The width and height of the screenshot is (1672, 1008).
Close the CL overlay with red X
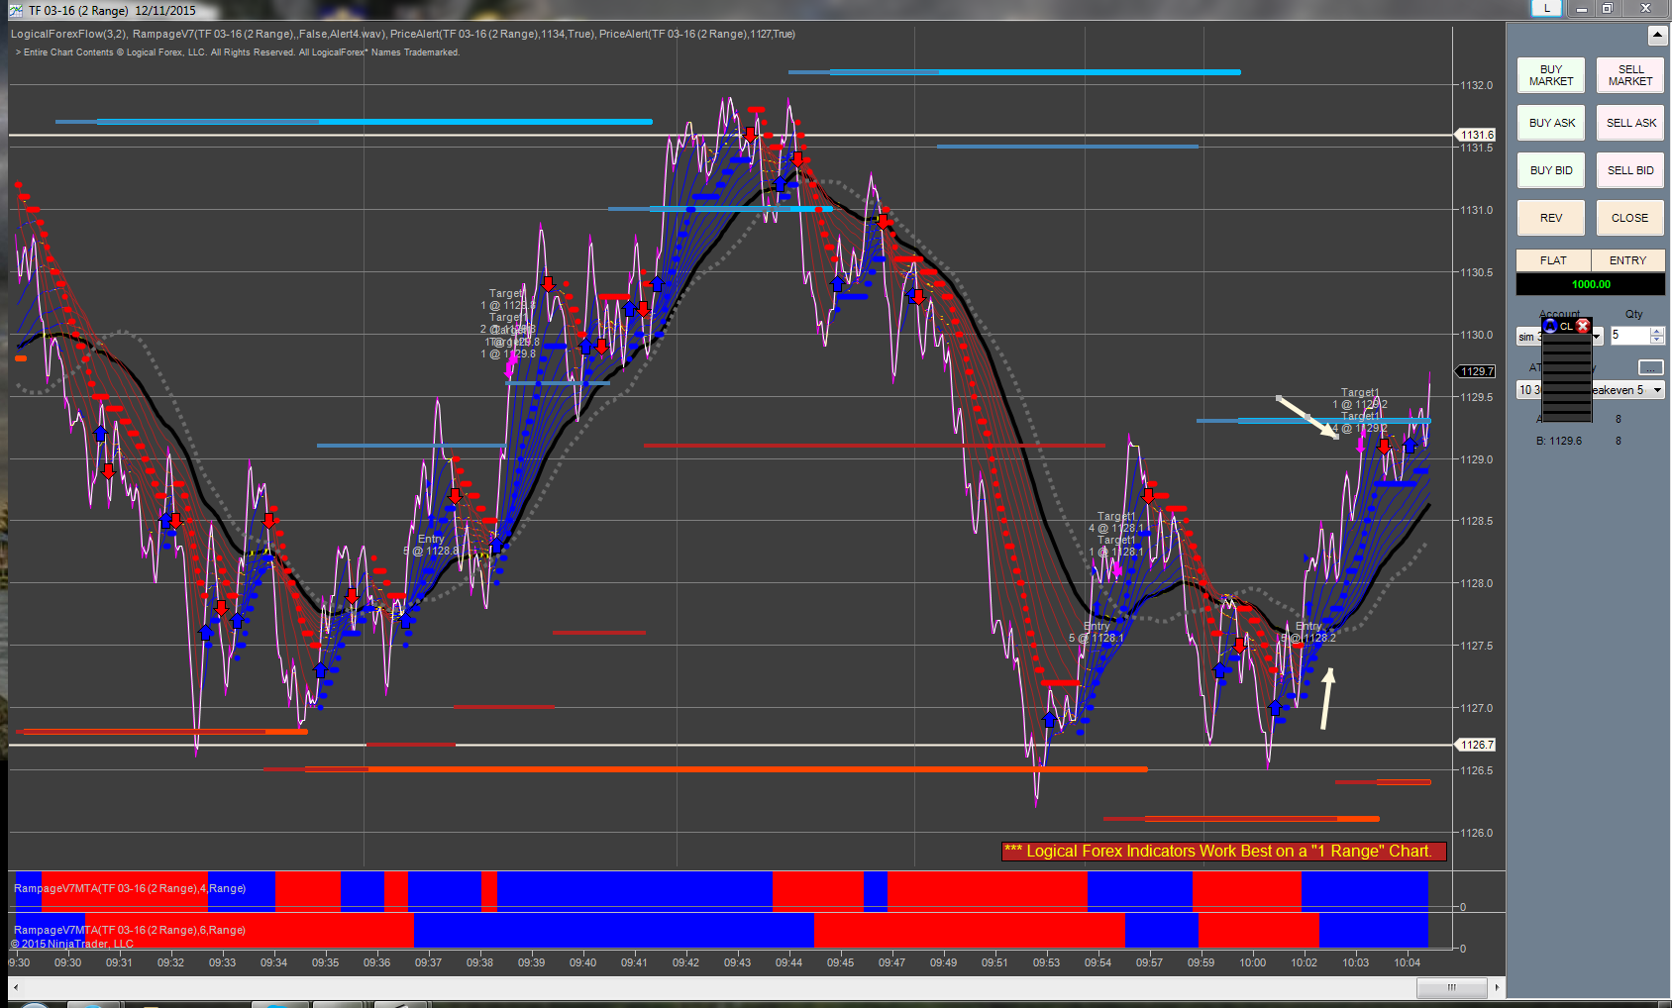[1583, 326]
